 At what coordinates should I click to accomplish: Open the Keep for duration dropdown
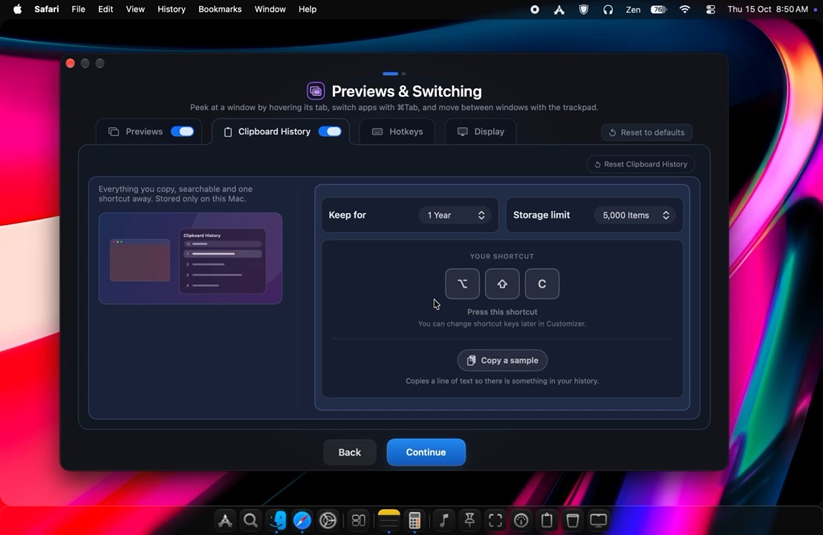pyautogui.click(x=455, y=215)
